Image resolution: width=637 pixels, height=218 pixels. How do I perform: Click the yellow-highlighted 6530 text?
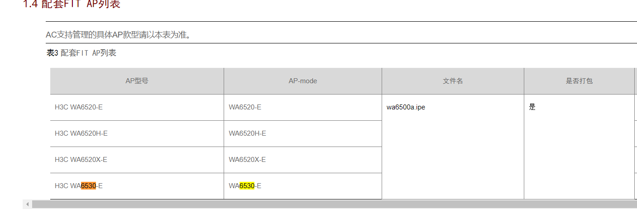pos(247,186)
